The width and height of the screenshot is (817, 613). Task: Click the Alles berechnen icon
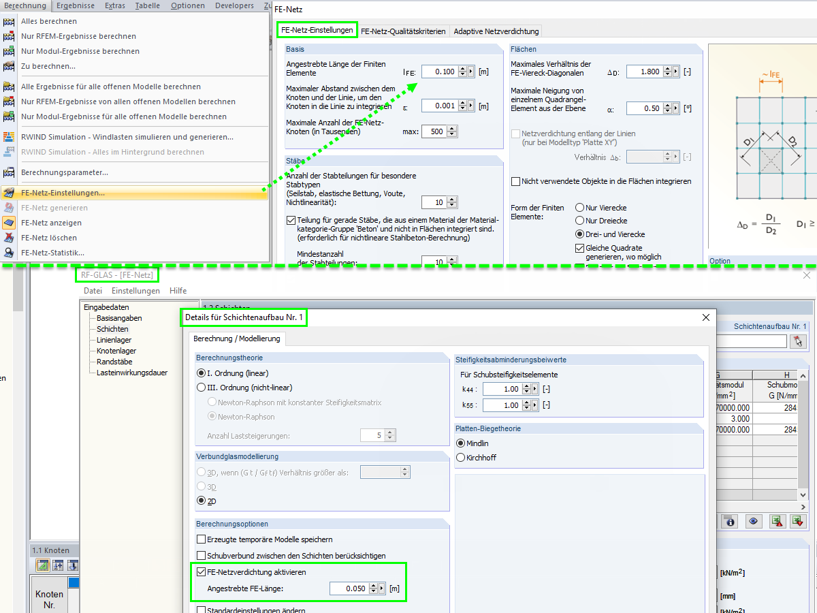click(9, 21)
